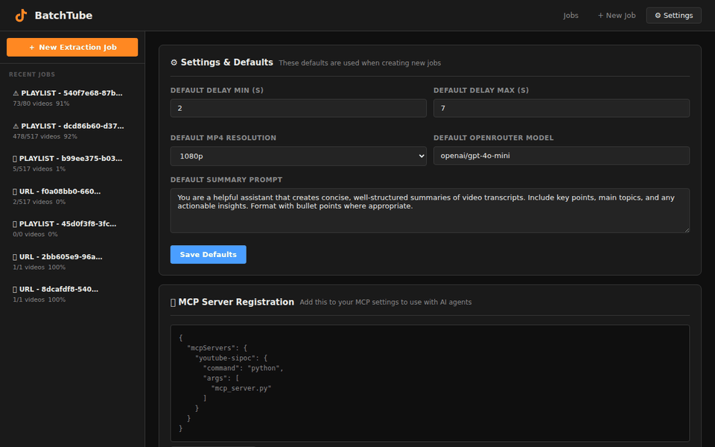Click the warning icon on PLAYLIST dcd86b60 job
Viewport: 715px width, 447px height.
pos(14,125)
